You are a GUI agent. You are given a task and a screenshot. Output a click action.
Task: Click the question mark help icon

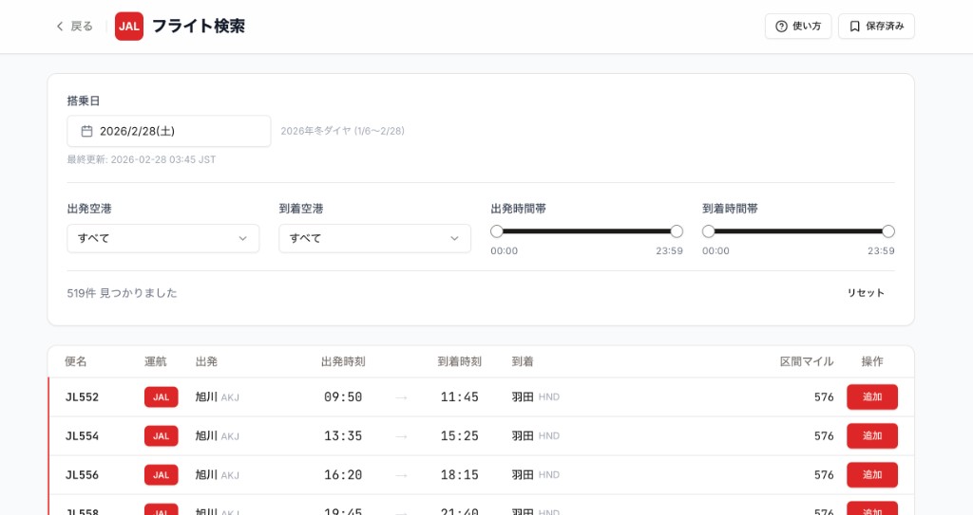click(x=781, y=27)
